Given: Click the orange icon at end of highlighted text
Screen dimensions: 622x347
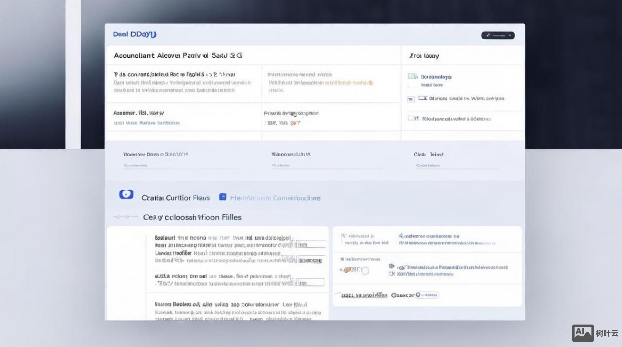Looking at the screenshot, I should (x=370, y=83).
